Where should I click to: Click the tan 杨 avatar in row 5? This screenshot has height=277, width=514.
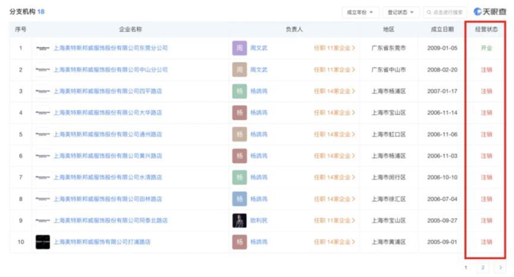[x=239, y=134]
